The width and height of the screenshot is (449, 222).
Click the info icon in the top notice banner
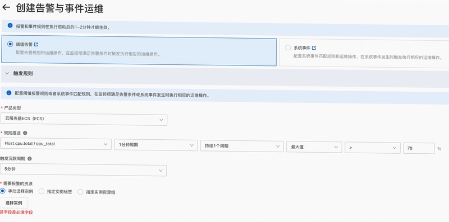pyautogui.click(x=10, y=25)
